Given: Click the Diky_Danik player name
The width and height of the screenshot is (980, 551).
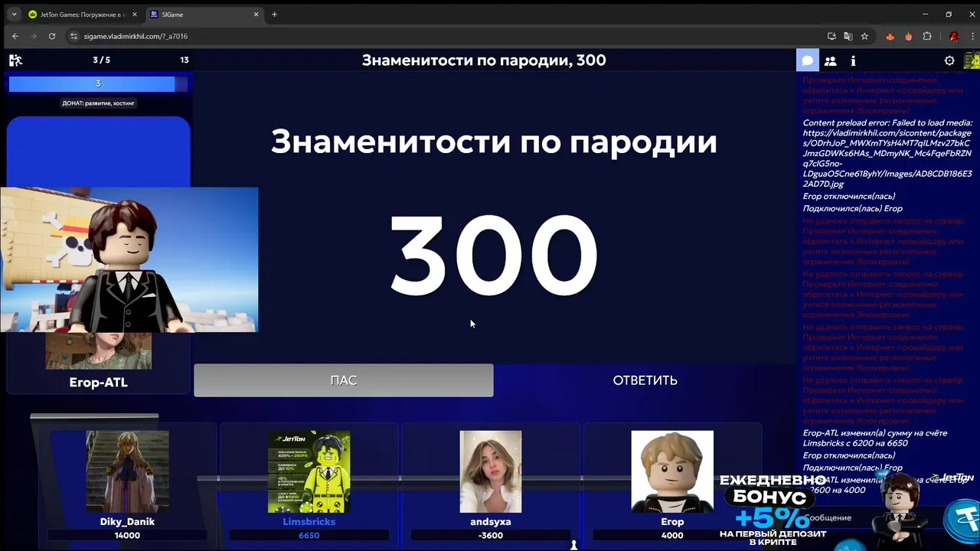Looking at the screenshot, I should (x=128, y=522).
